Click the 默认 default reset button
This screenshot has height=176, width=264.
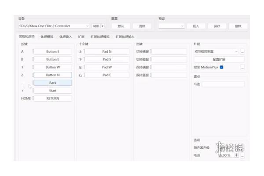pos(121,26)
